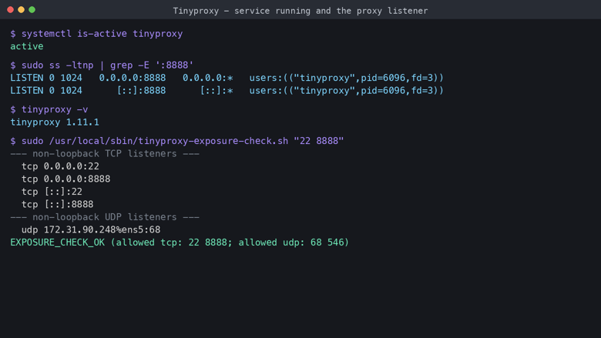Click the green maximize window button
The width and height of the screenshot is (601, 338).
(x=32, y=10)
